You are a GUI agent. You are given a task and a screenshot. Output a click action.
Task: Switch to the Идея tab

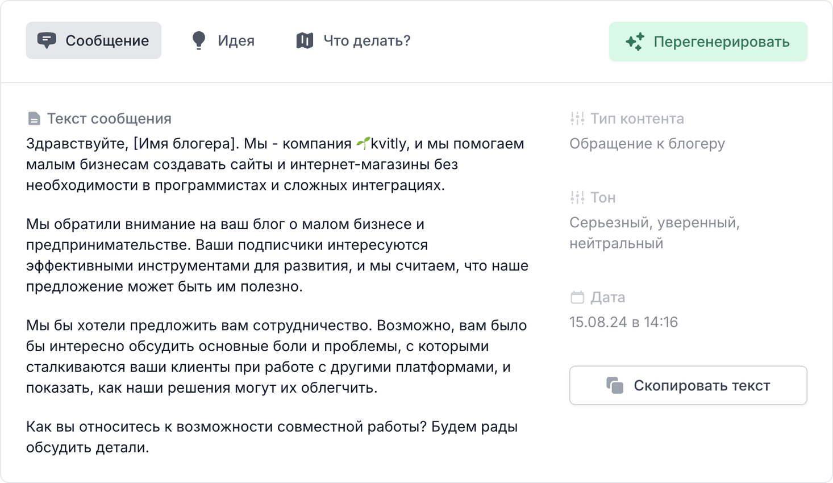click(223, 40)
